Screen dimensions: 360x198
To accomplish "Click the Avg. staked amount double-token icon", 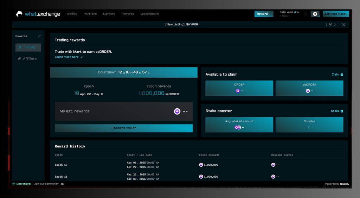I will [x=238, y=127].
